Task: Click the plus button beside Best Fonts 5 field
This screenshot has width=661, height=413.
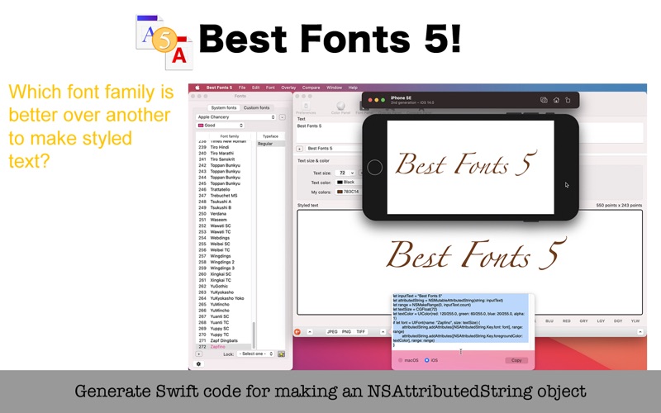Action: click(x=300, y=149)
